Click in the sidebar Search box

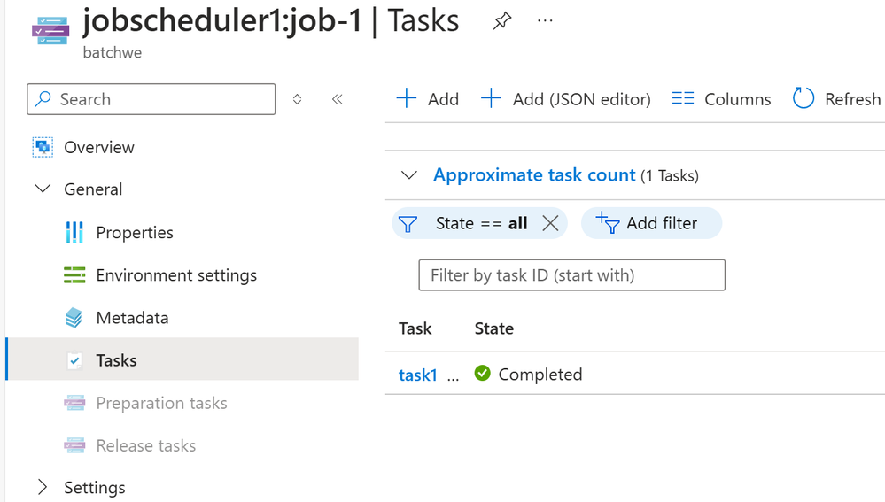pyautogui.click(x=151, y=99)
